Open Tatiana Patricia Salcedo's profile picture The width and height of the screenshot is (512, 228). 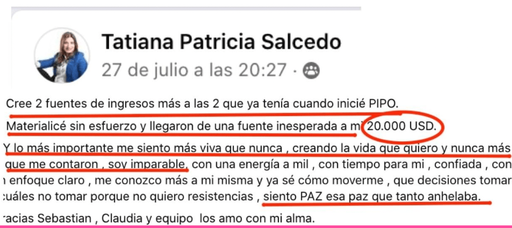click(62, 55)
